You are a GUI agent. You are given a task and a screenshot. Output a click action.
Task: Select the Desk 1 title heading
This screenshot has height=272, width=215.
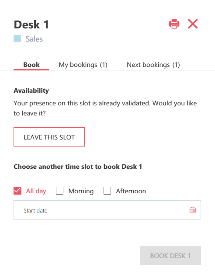pos(31,24)
